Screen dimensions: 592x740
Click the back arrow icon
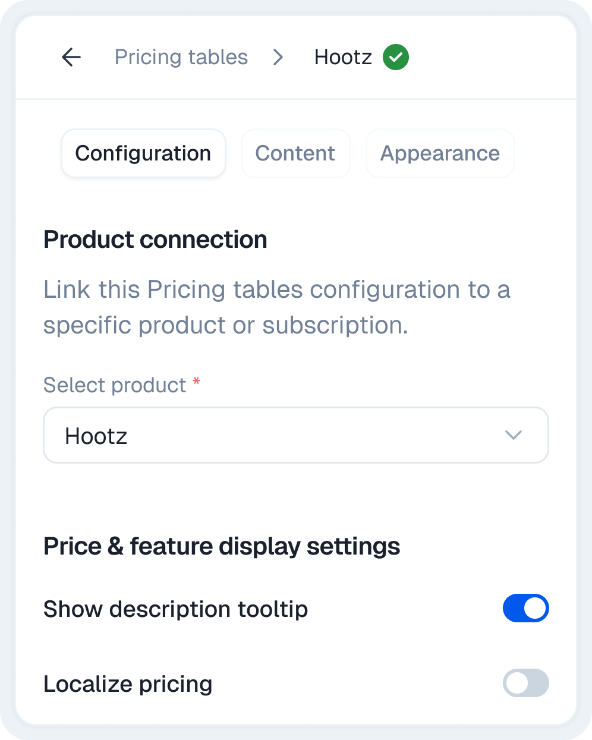(71, 57)
